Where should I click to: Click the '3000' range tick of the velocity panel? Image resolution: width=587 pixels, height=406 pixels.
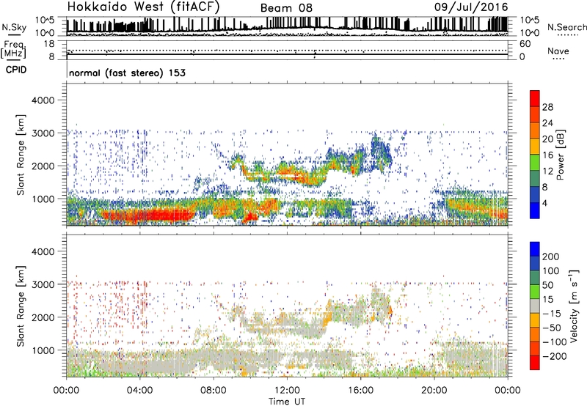tap(43, 284)
